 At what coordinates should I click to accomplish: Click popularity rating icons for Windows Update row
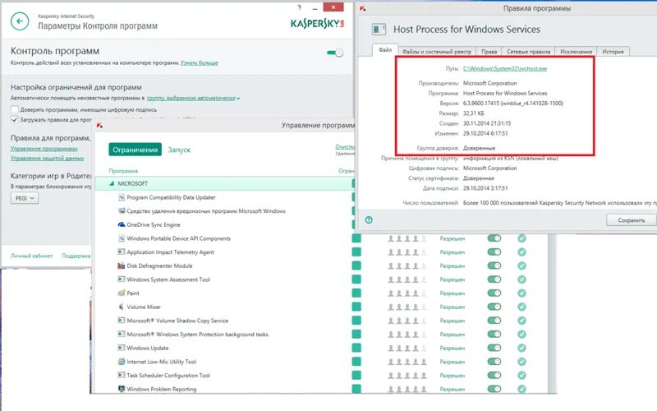tap(407, 348)
